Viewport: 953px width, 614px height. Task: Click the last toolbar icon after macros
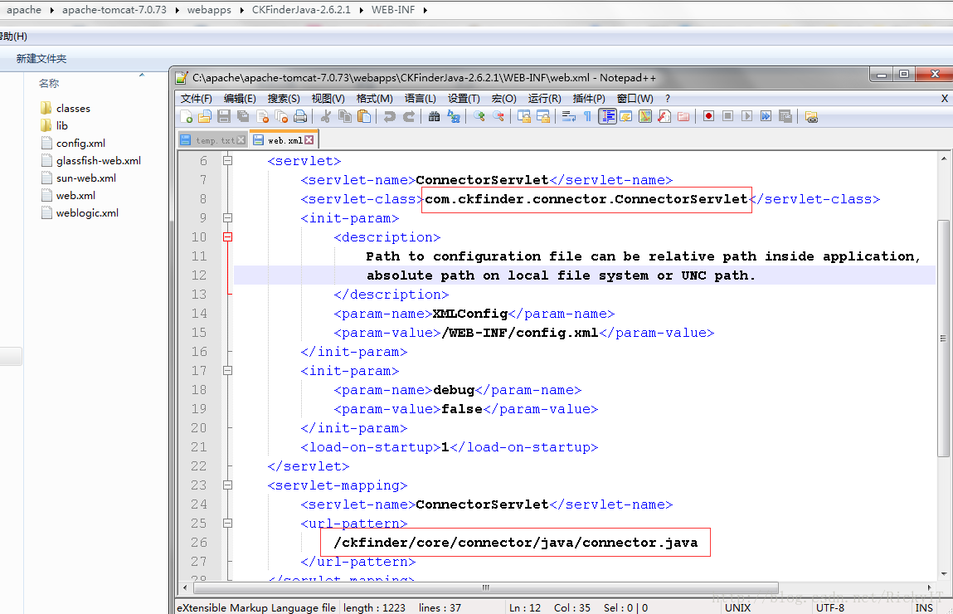811,117
